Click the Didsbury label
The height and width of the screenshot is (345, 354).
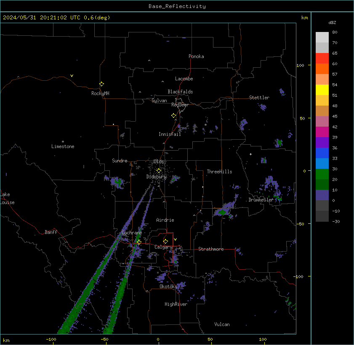coord(156,177)
